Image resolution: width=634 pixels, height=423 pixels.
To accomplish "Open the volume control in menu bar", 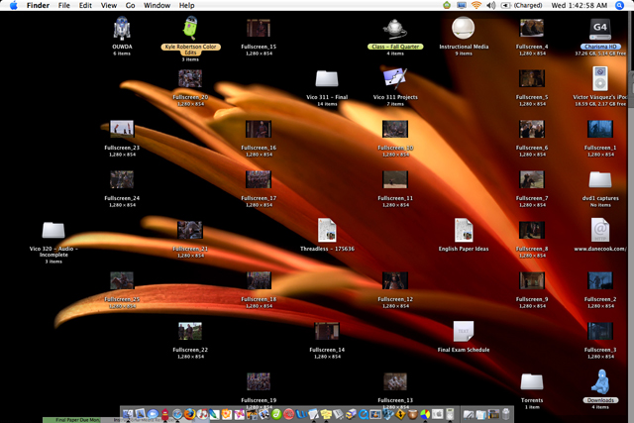I will tap(492, 6).
